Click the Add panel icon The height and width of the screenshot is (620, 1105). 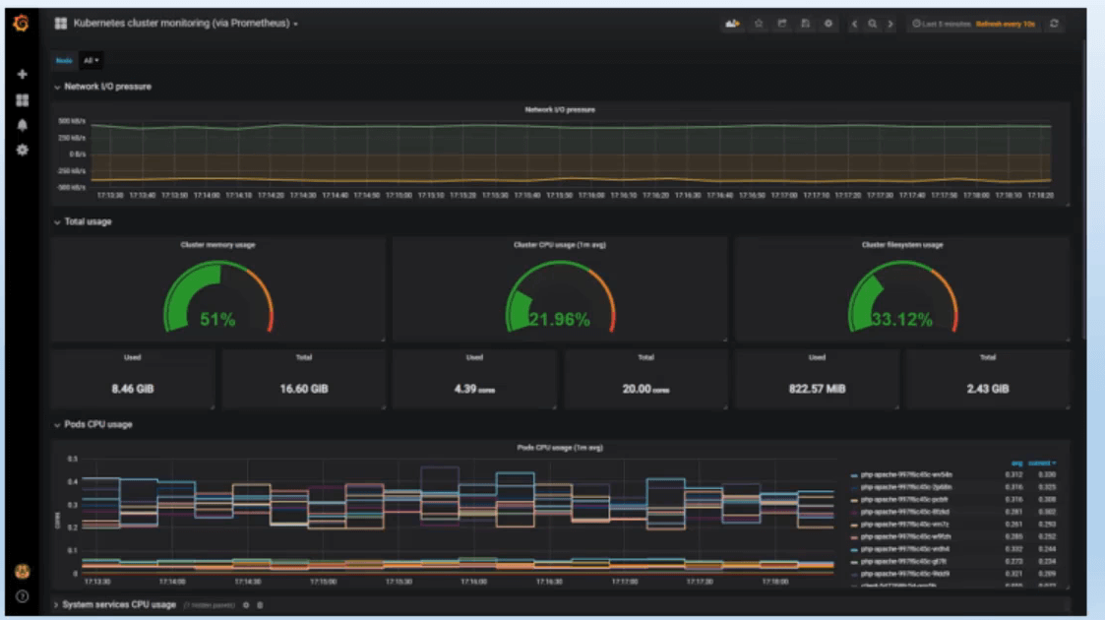(732, 24)
